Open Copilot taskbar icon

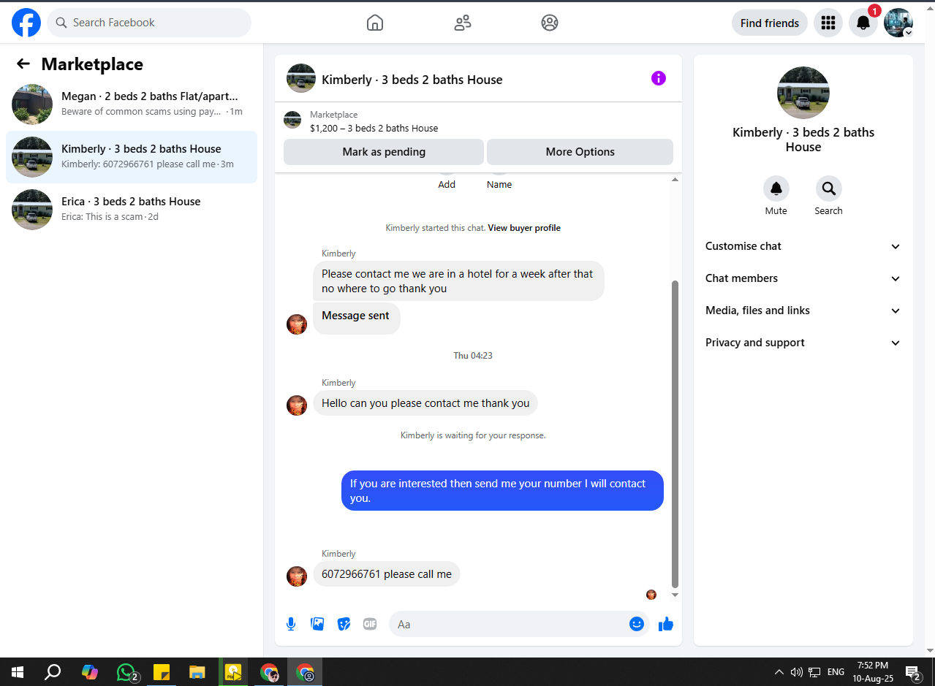click(x=90, y=672)
